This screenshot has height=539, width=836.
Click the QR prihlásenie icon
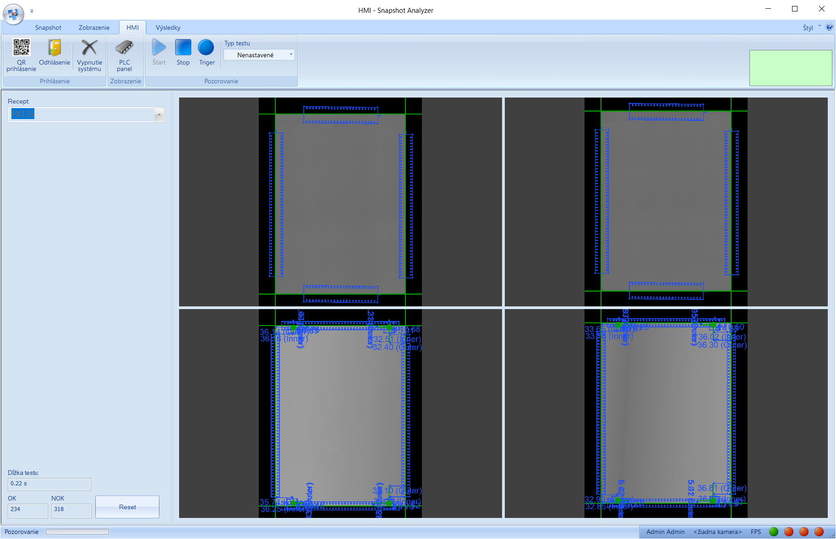[x=21, y=48]
